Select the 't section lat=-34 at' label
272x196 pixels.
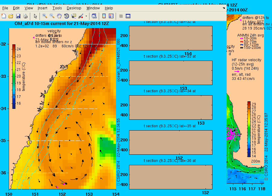pyautogui.click(x=170, y=91)
